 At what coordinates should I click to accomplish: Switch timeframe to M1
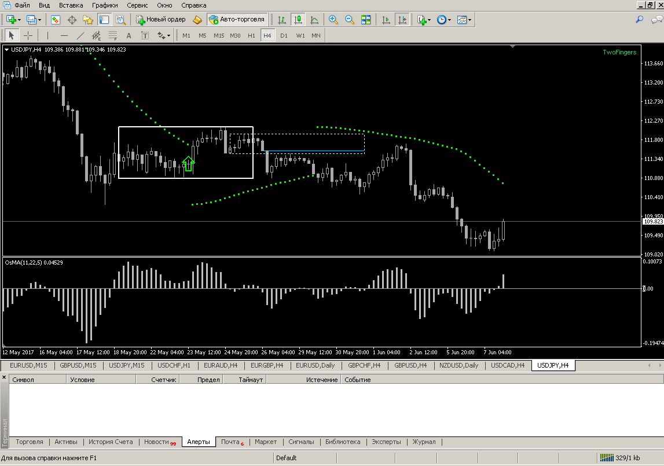pyautogui.click(x=186, y=35)
